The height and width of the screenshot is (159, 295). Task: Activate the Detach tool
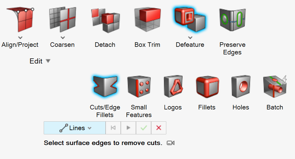click(105, 20)
